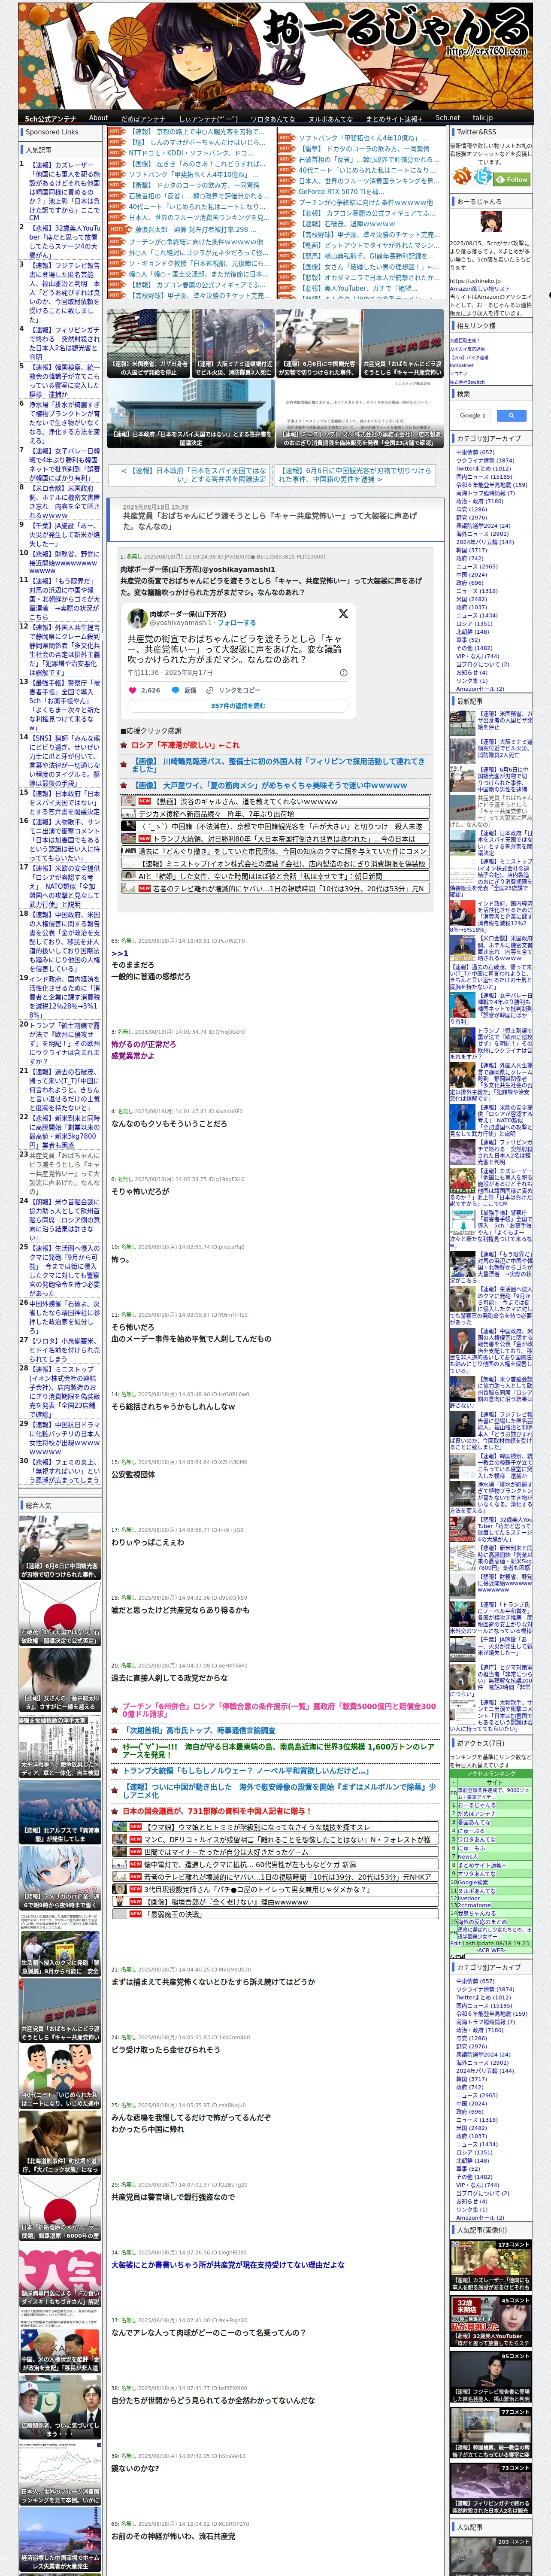Click top thumbnail 大阪ミナミ道頓堀付近でビル火災
Image resolution: width=551 pixels, height=2576 pixels.
point(232,342)
